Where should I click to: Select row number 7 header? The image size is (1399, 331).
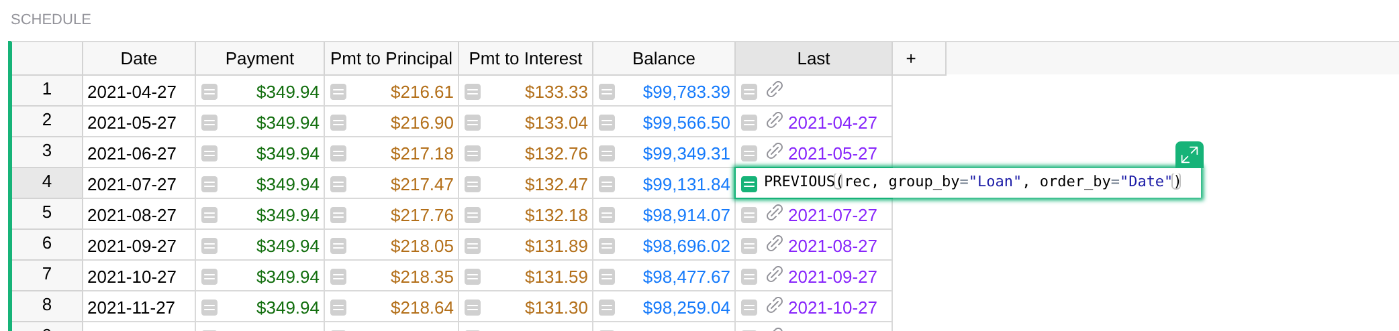click(x=47, y=274)
